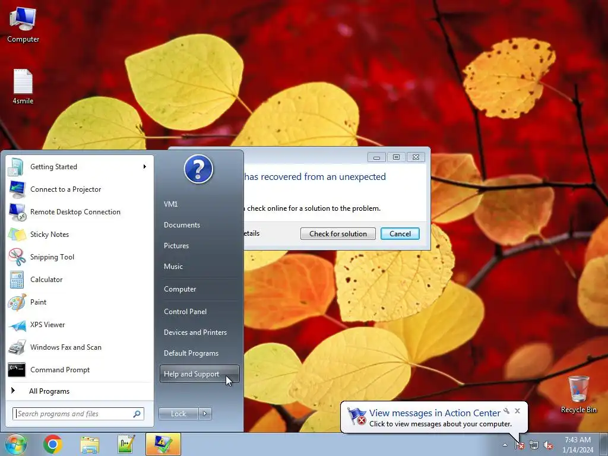Close the recovery dialog window
This screenshot has width=608, height=456.
416,157
